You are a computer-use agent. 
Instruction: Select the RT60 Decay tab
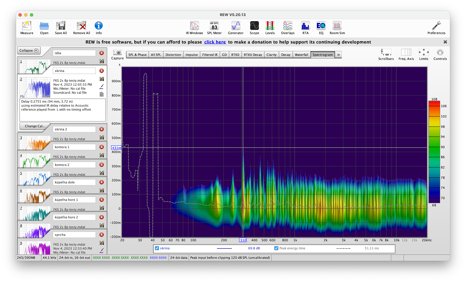click(253, 55)
